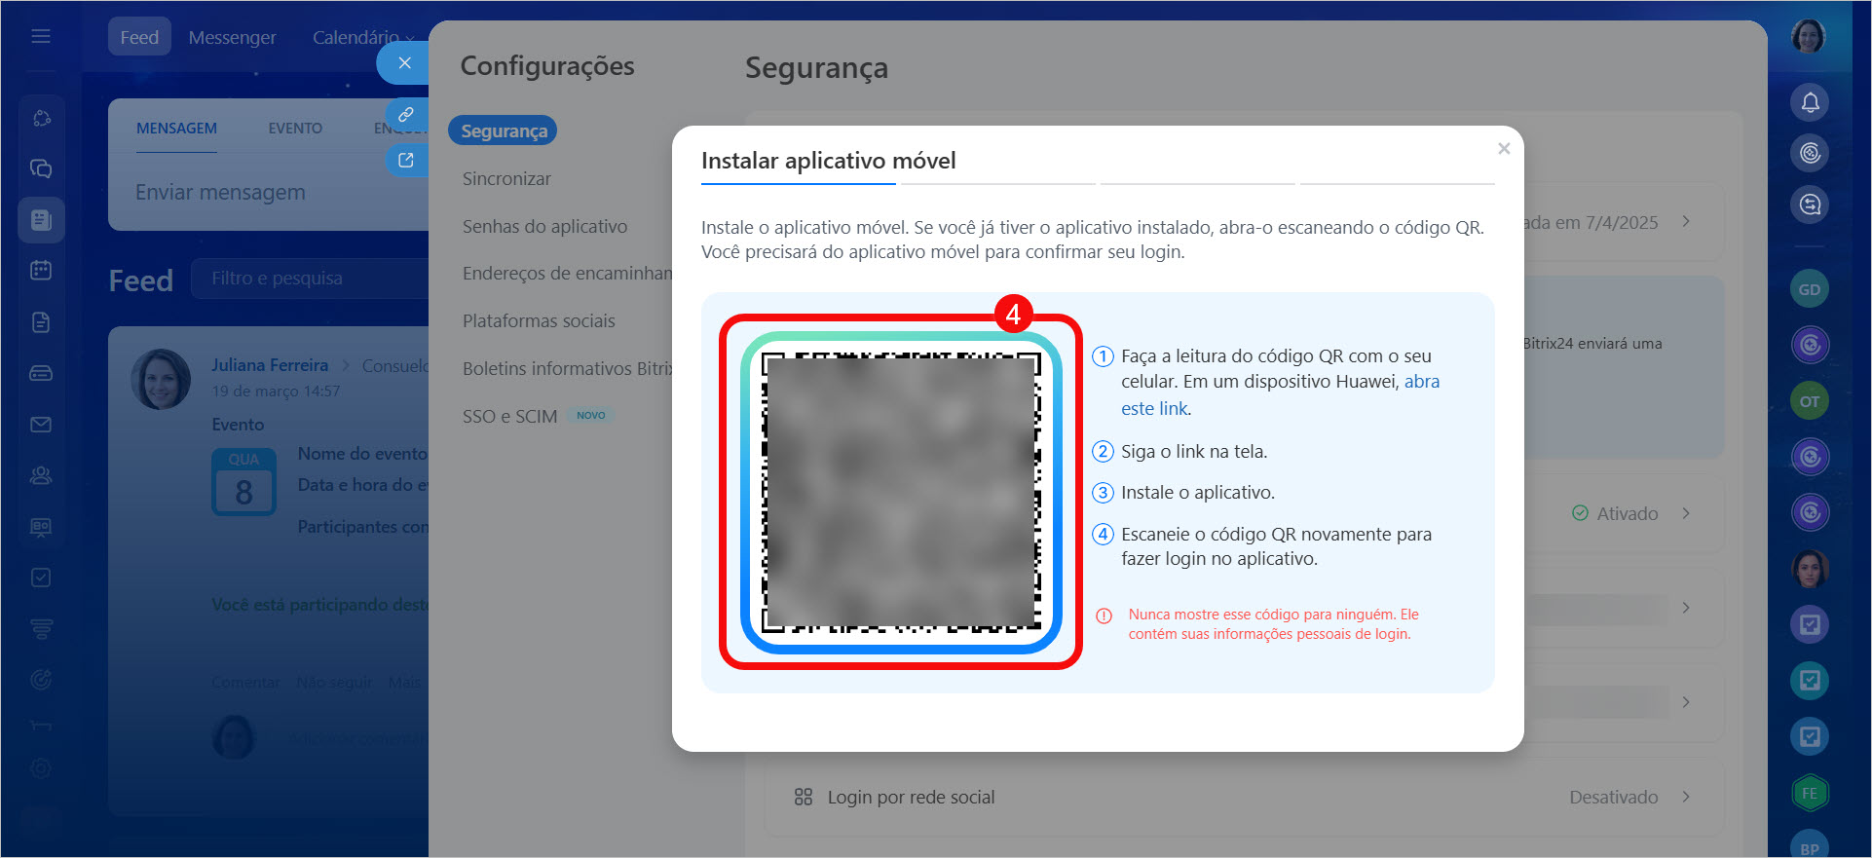
Task: Open Juliana Ferreira's profile link
Action: pos(270,365)
